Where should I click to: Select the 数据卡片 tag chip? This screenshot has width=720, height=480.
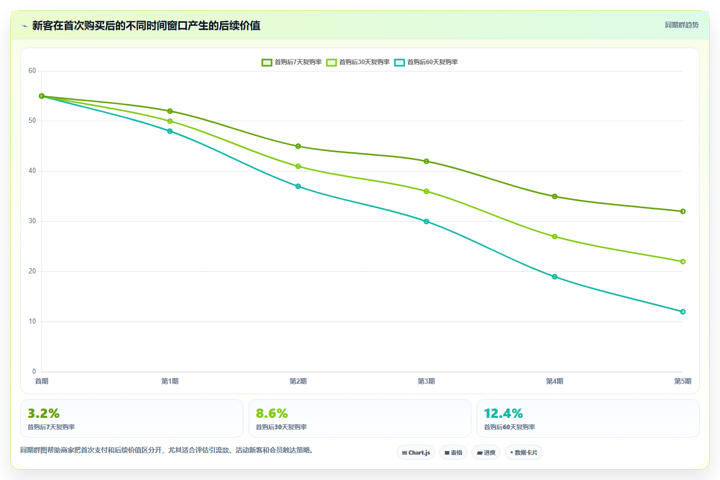pyautogui.click(x=524, y=453)
